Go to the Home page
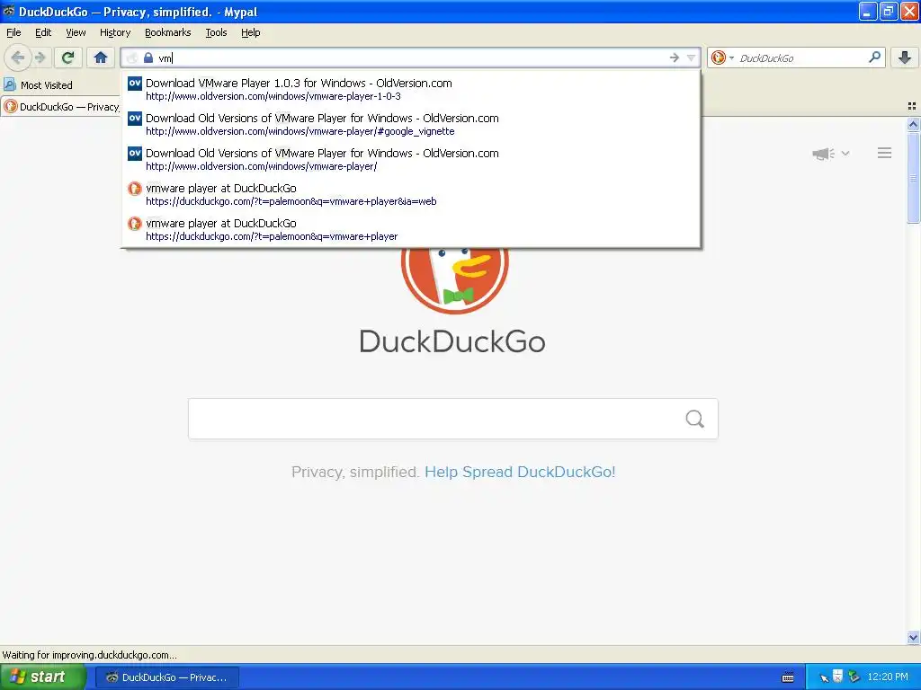This screenshot has height=690, width=921. coord(101,57)
